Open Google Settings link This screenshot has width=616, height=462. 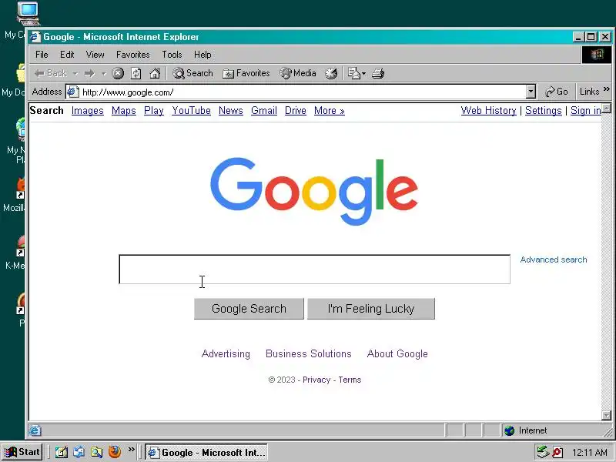pyautogui.click(x=544, y=111)
